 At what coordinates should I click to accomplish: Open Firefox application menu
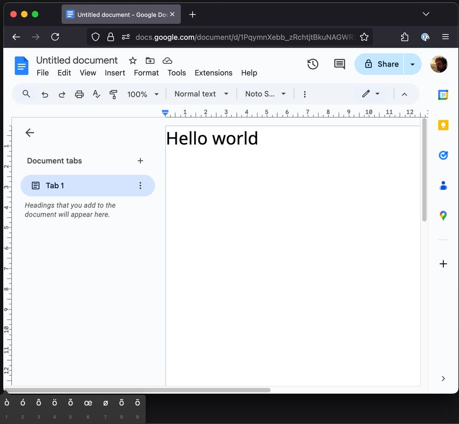[x=445, y=37]
